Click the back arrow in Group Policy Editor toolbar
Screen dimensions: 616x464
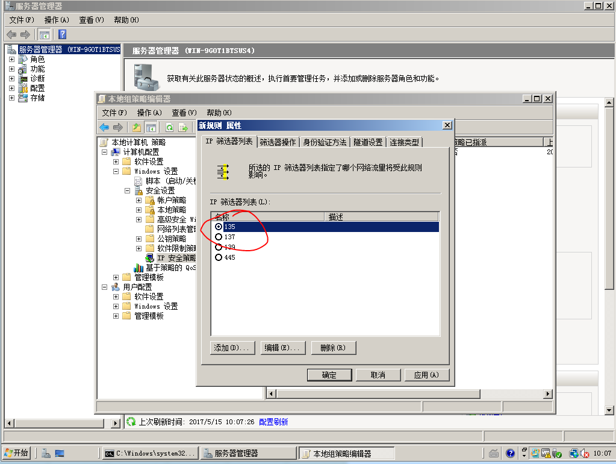pos(105,127)
